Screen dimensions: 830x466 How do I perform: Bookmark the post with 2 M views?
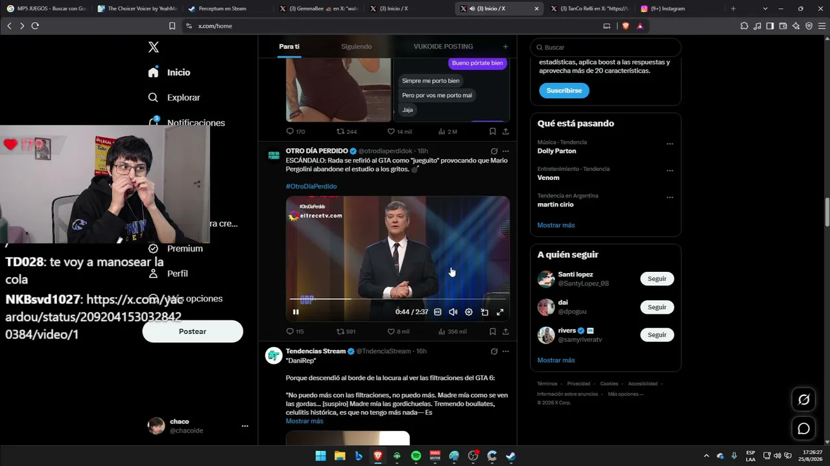coord(493,131)
